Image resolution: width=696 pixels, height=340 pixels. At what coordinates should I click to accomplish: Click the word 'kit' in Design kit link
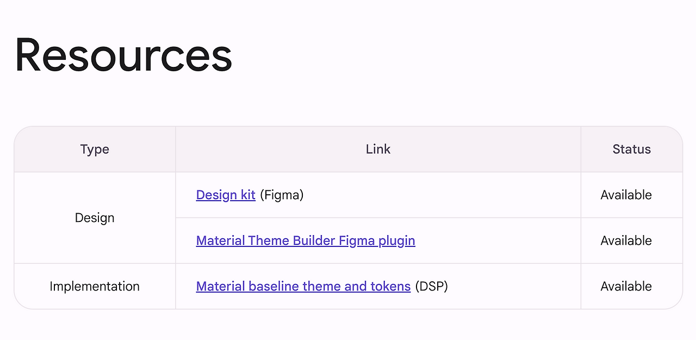click(248, 195)
